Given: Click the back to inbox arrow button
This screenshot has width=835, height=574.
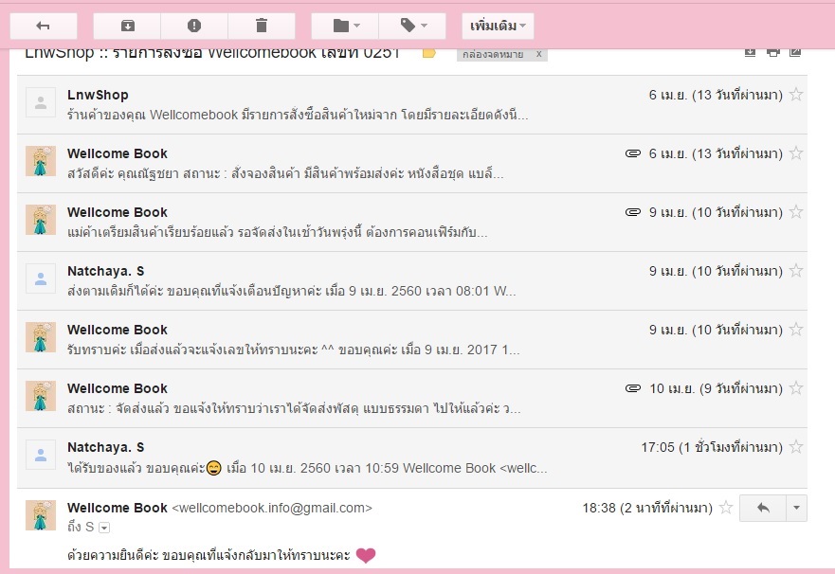Looking at the screenshot, I should [43, 26].
